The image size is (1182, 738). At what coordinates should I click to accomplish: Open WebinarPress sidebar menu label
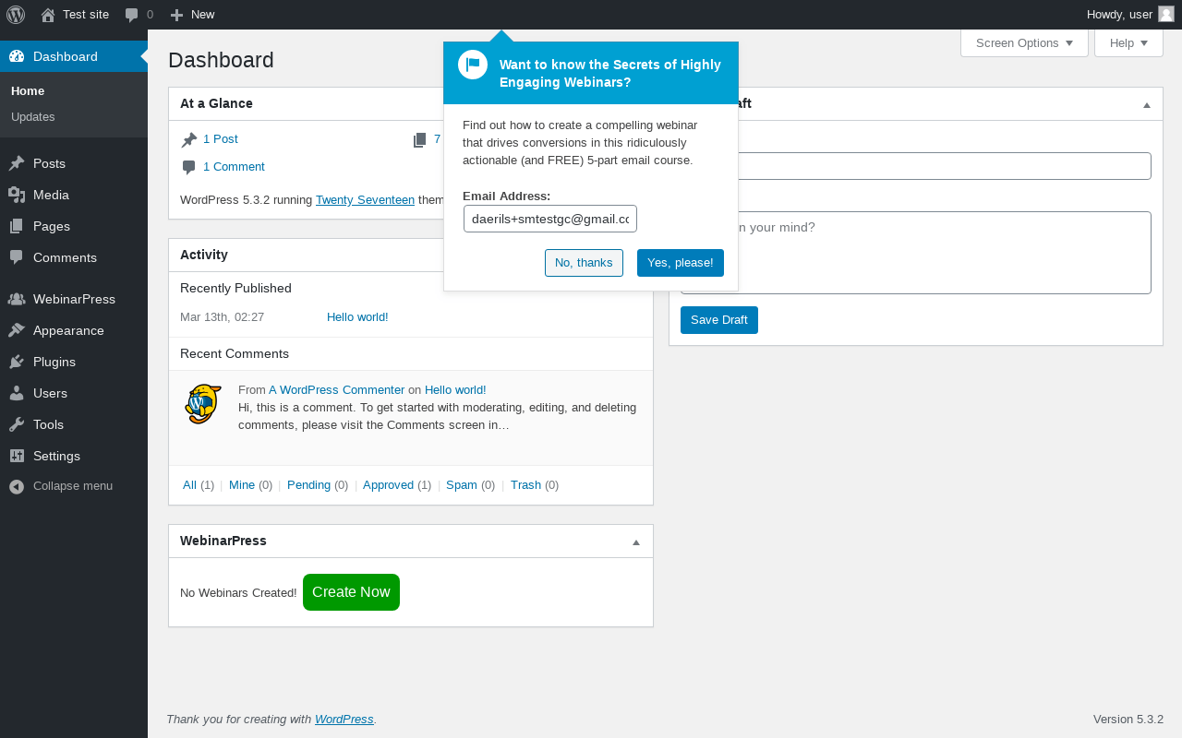tap(74, 299)
